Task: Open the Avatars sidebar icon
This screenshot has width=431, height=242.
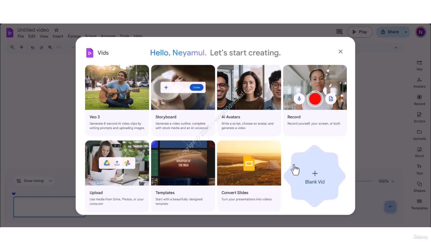Action: coord(419,82)
